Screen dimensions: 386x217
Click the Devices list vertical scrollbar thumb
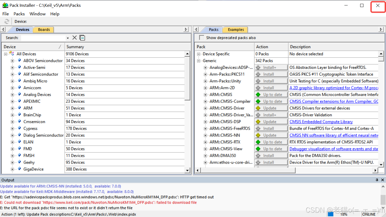pos(187,79)
